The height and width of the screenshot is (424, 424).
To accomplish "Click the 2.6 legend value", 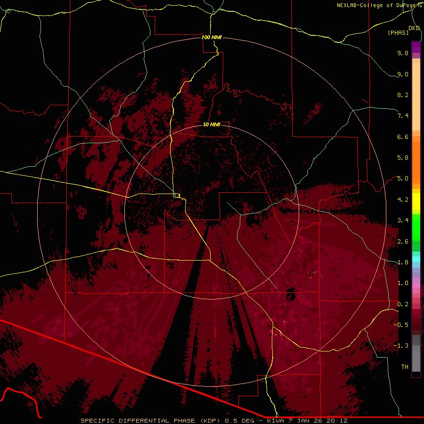I will [x=403, y=242].
